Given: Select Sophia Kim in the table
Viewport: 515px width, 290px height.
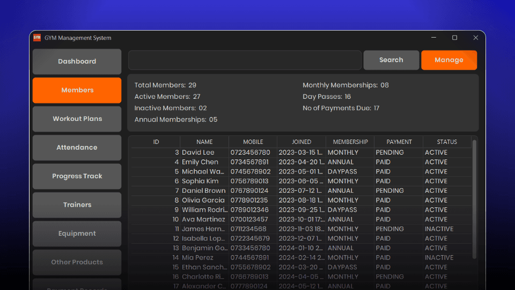Looking at the screenshot, I should click(x=301, y=181).
